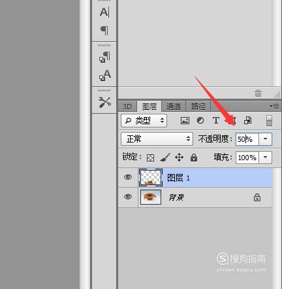Switch to the 3D tab
The image size is (282, 289).
click(127, 107)
